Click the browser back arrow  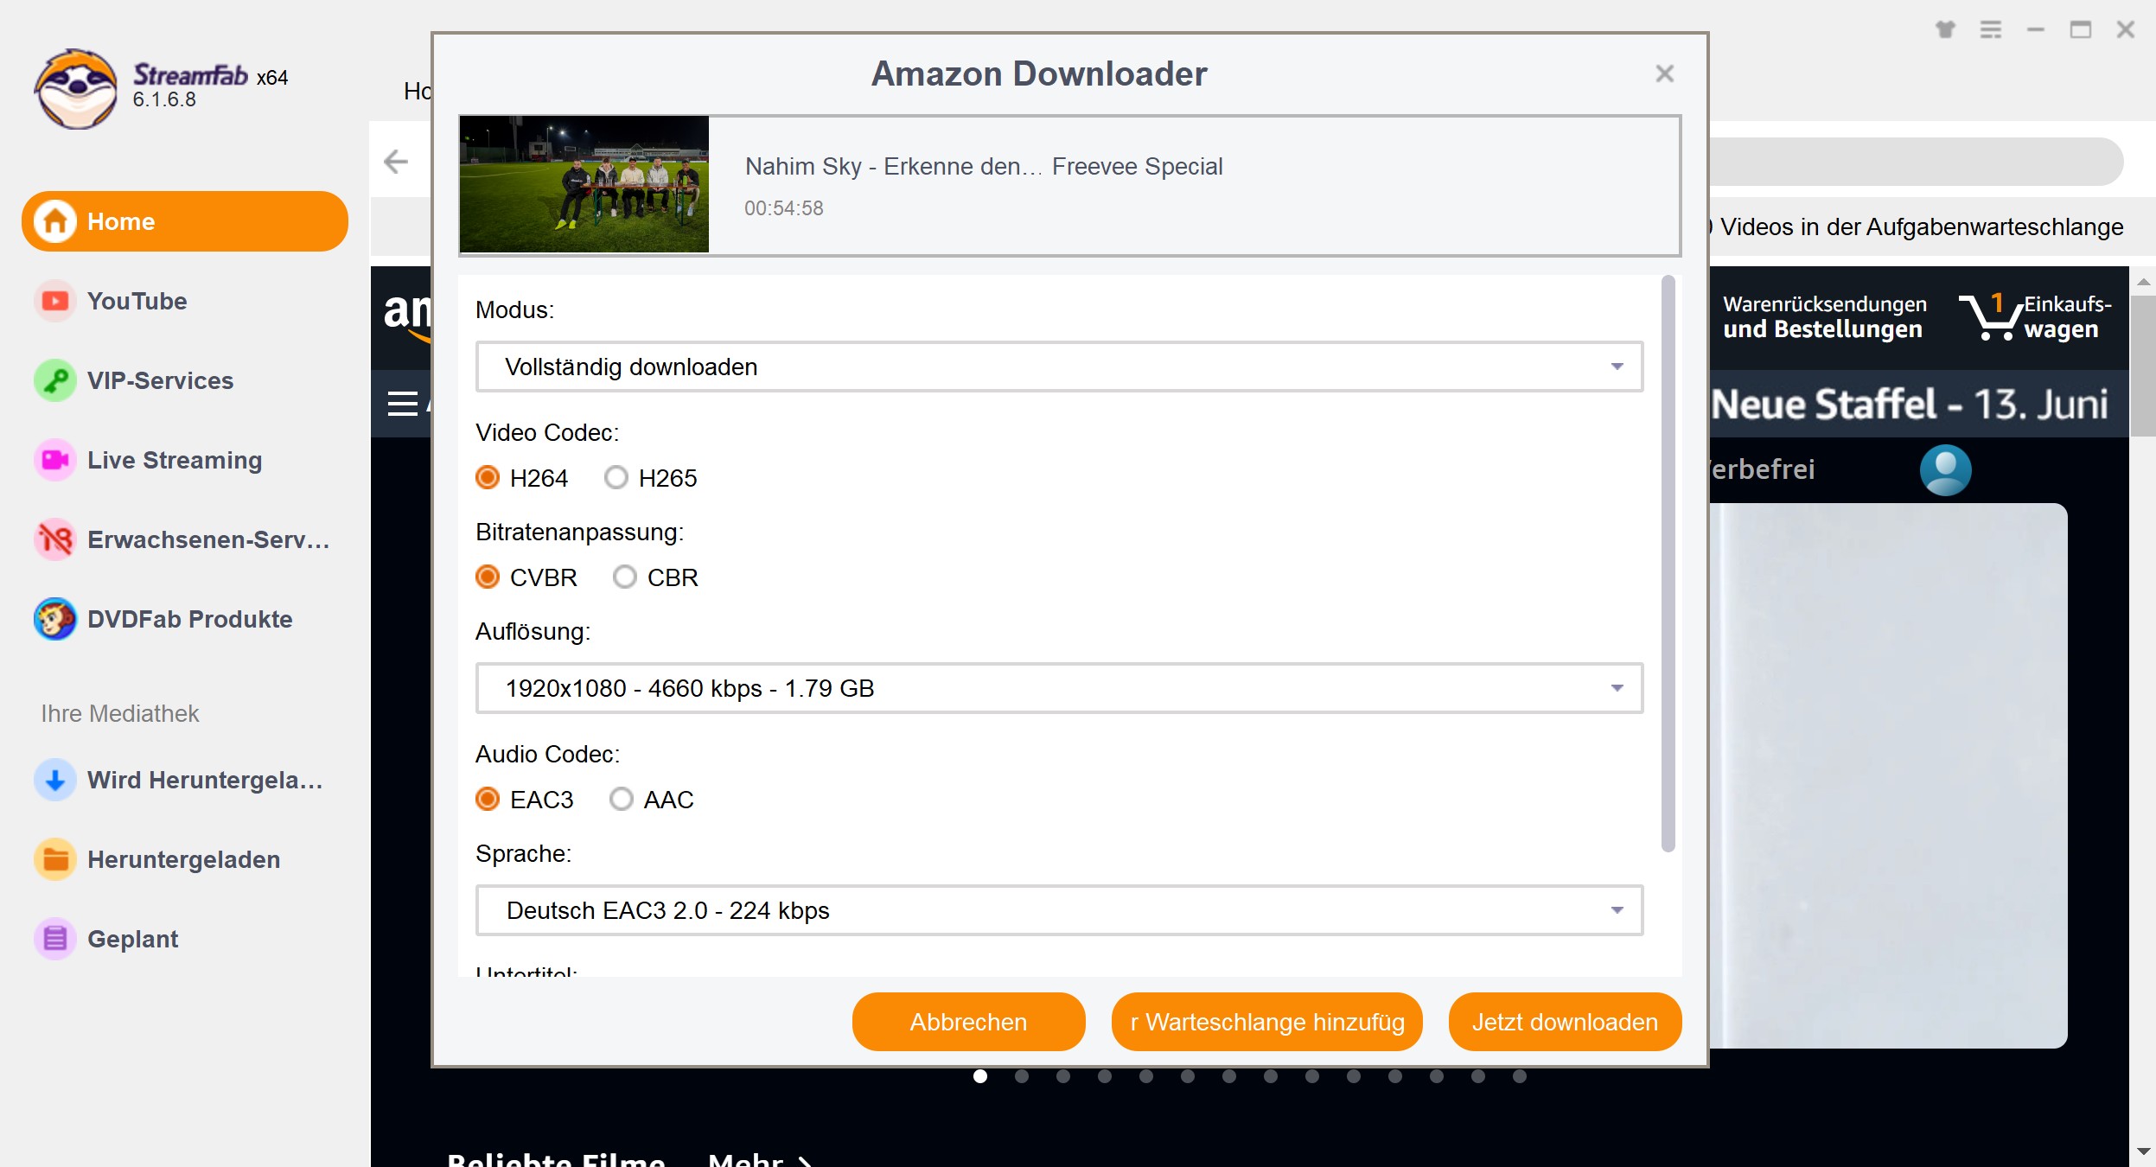click(x=396, y=162)
